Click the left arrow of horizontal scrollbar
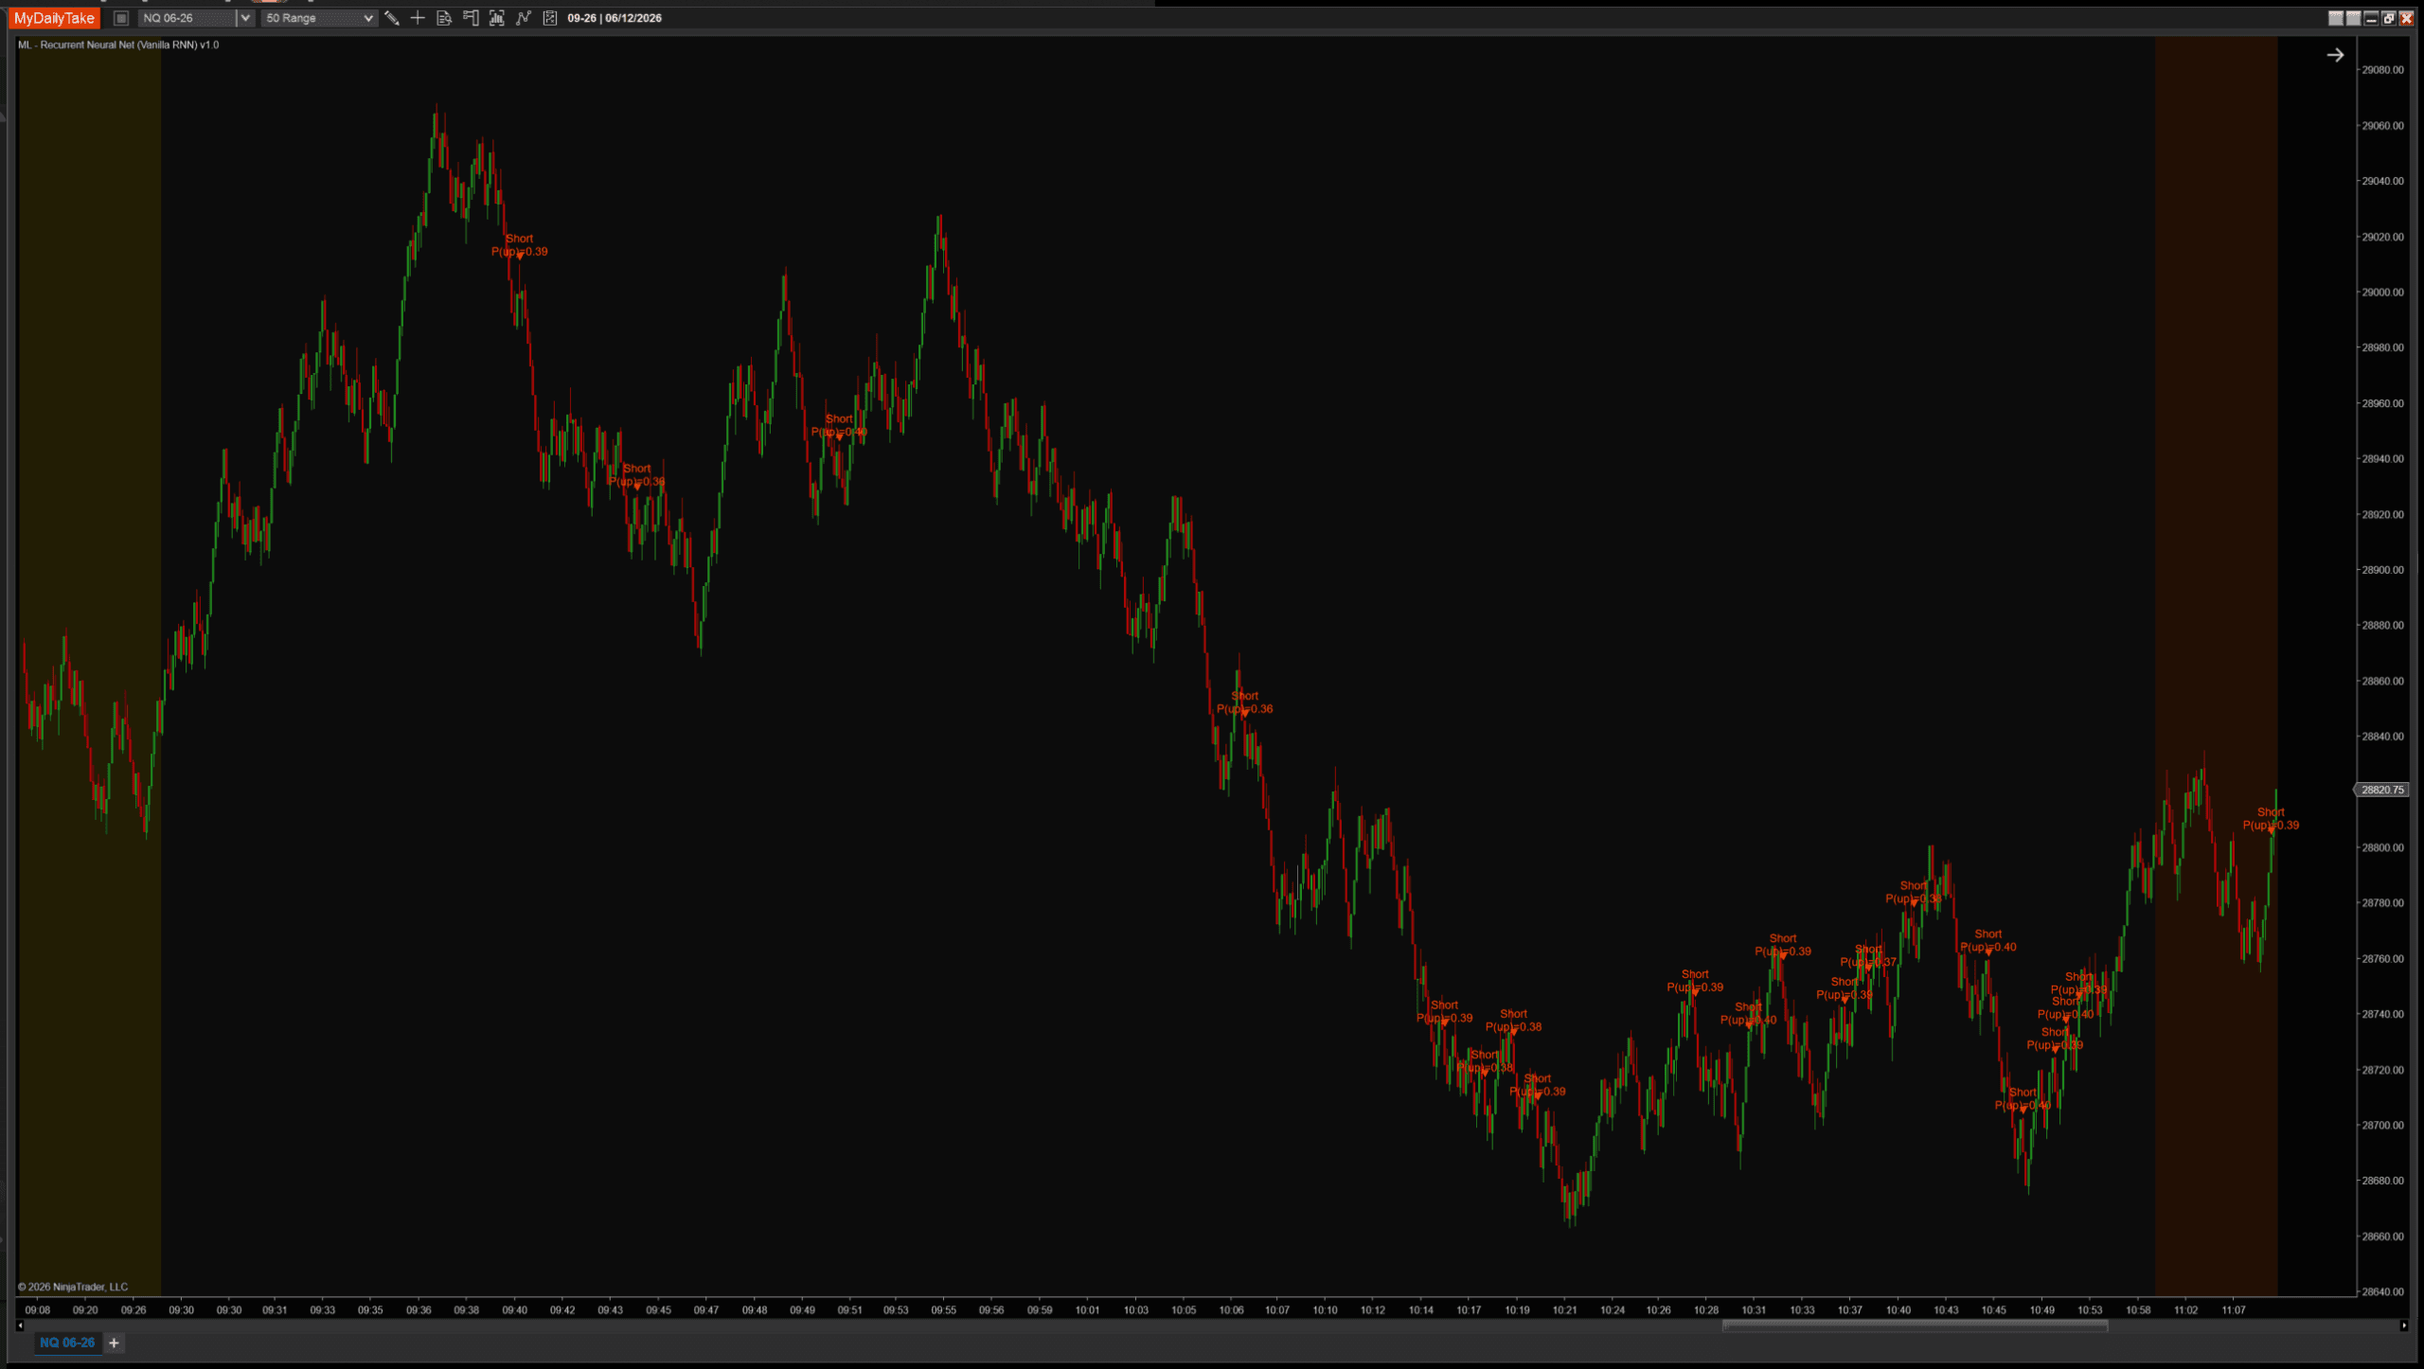The width and height of the screenshot is (2424, 1369). tap(20, 1325)
